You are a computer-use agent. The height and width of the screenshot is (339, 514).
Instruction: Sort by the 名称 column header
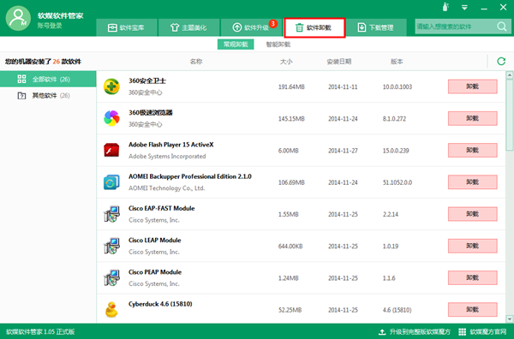pos(196,62)
